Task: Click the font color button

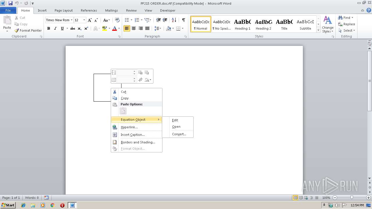Action: 115,28
